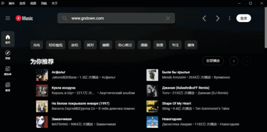Open the 导航 menu
Screen dimensions: 267x132
pos(44,3)
